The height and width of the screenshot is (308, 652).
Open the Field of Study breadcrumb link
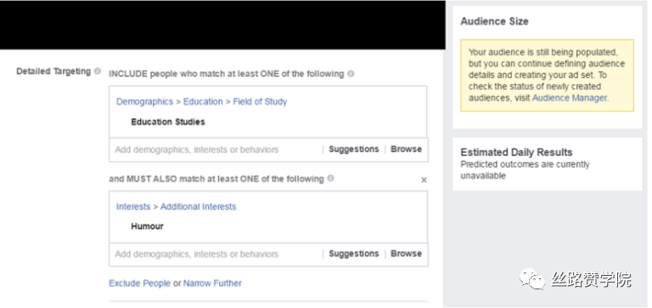[x=260, y=102]
